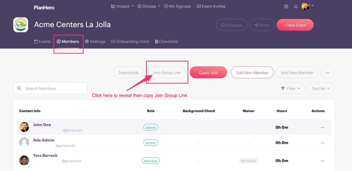The image size is (352, 171).
Task: Open the three-dots overflow button near Add New Member
Action: 328,72
